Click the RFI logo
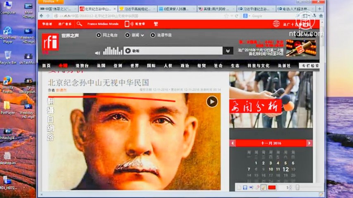 coord(50,42)
